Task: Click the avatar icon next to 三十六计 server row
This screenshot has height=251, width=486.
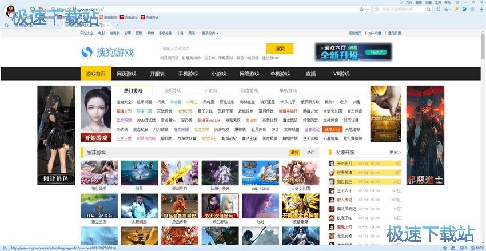Action: [332, 190]
